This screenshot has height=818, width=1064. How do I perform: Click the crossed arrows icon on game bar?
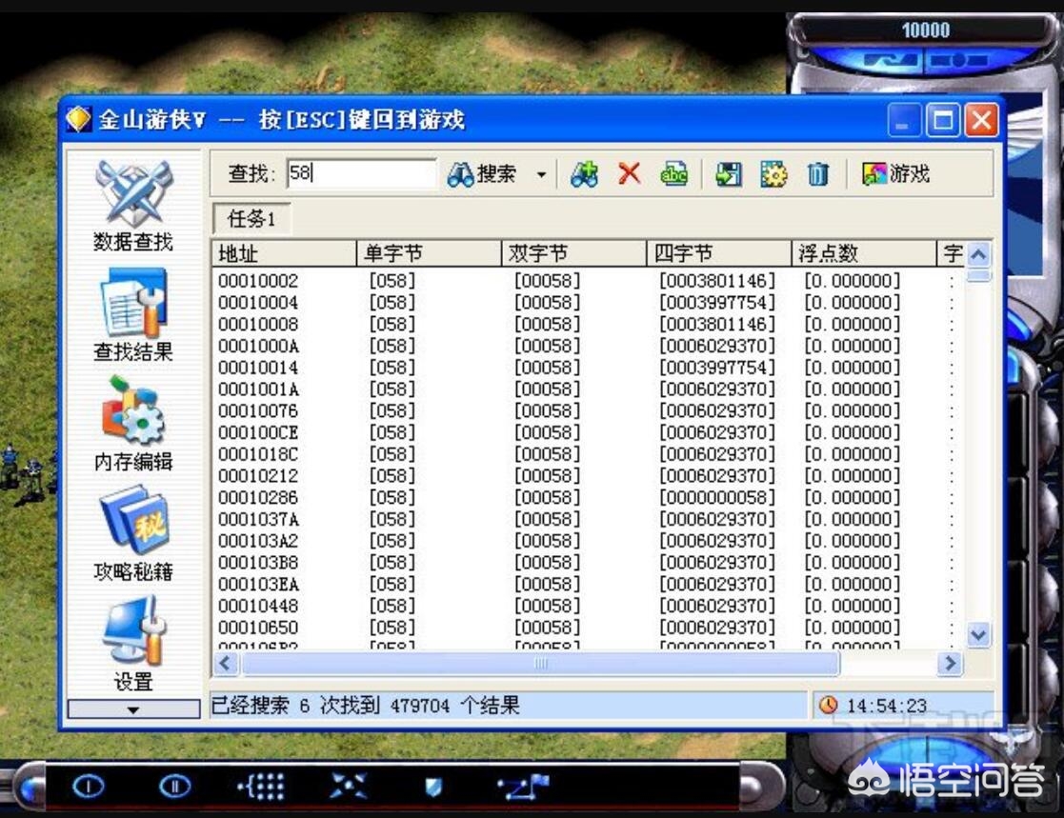[348, 787]
